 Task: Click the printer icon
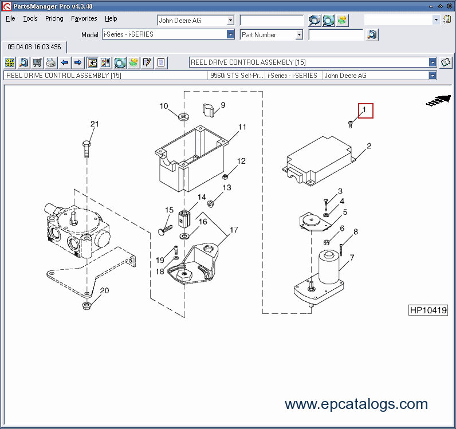click(51, 62)
